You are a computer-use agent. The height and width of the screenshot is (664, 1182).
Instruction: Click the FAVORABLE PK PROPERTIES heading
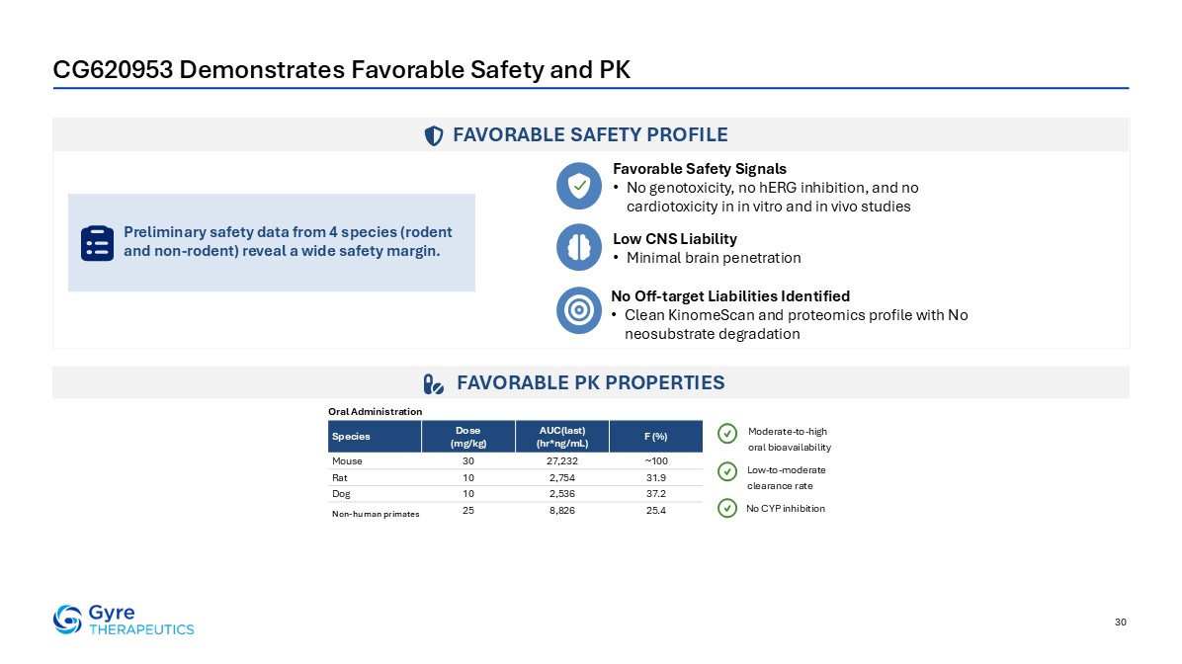590,382
